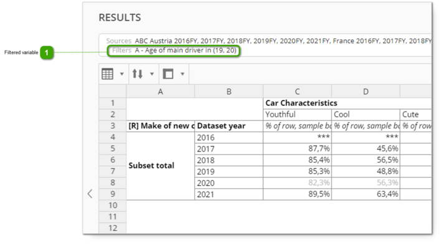Collapse panel with left chevron arrow

pyautogui.click(x=90, y=194)
